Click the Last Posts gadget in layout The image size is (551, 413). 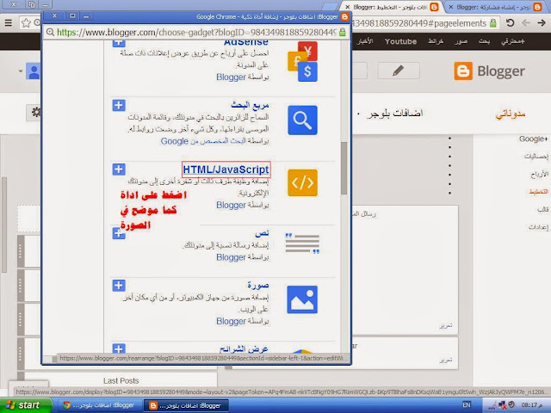coord(121,380)
